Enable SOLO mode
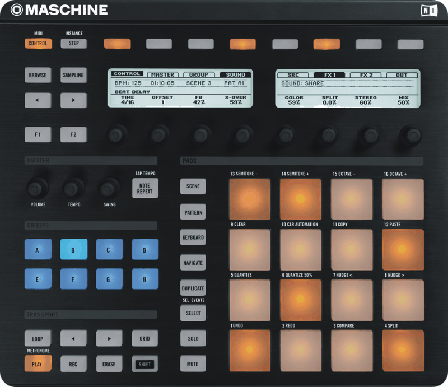Image resolution: width=448 pixels, height=387 pixels. [193, 339]
